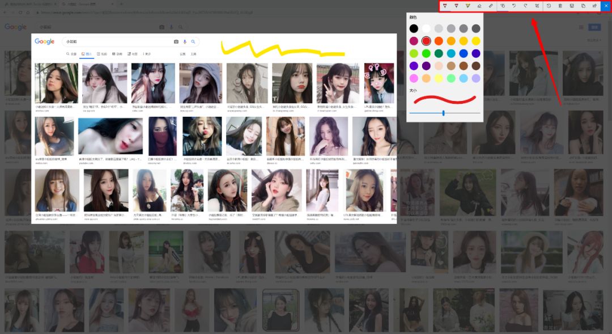Click the trash icon to delete ink
The height and width of the screenshot is (334, 612).
pos(560,6)
